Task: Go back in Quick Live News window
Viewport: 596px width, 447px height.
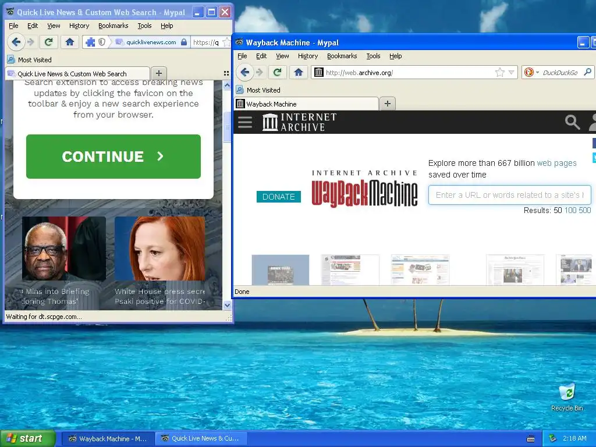Action: (16, 42)
